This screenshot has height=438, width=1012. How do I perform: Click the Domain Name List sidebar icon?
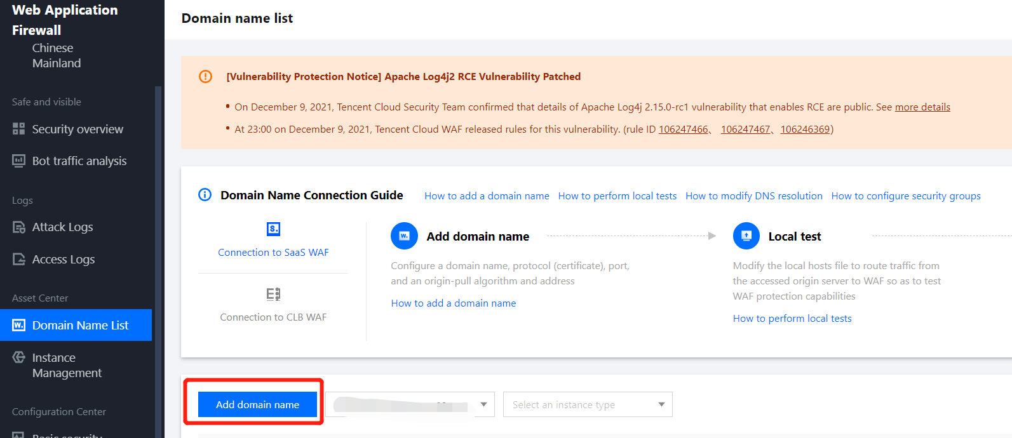18,325
